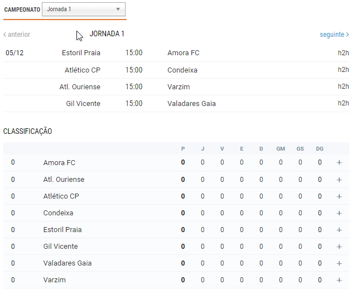The width and height of the screenshot is (356, 294).
Task: Click the CLASSIFICAÇÃO heading
Action: [28, 131]
